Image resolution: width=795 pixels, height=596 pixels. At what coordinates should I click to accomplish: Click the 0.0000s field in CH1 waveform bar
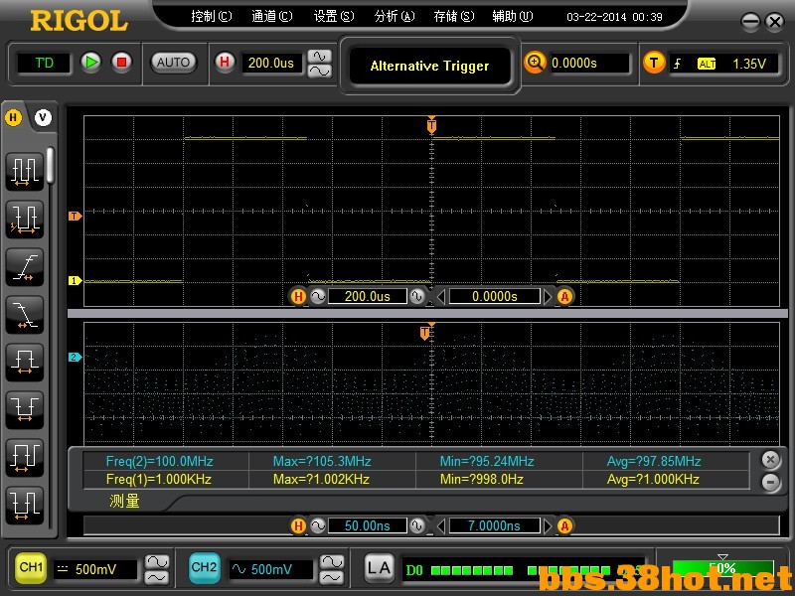494,296
